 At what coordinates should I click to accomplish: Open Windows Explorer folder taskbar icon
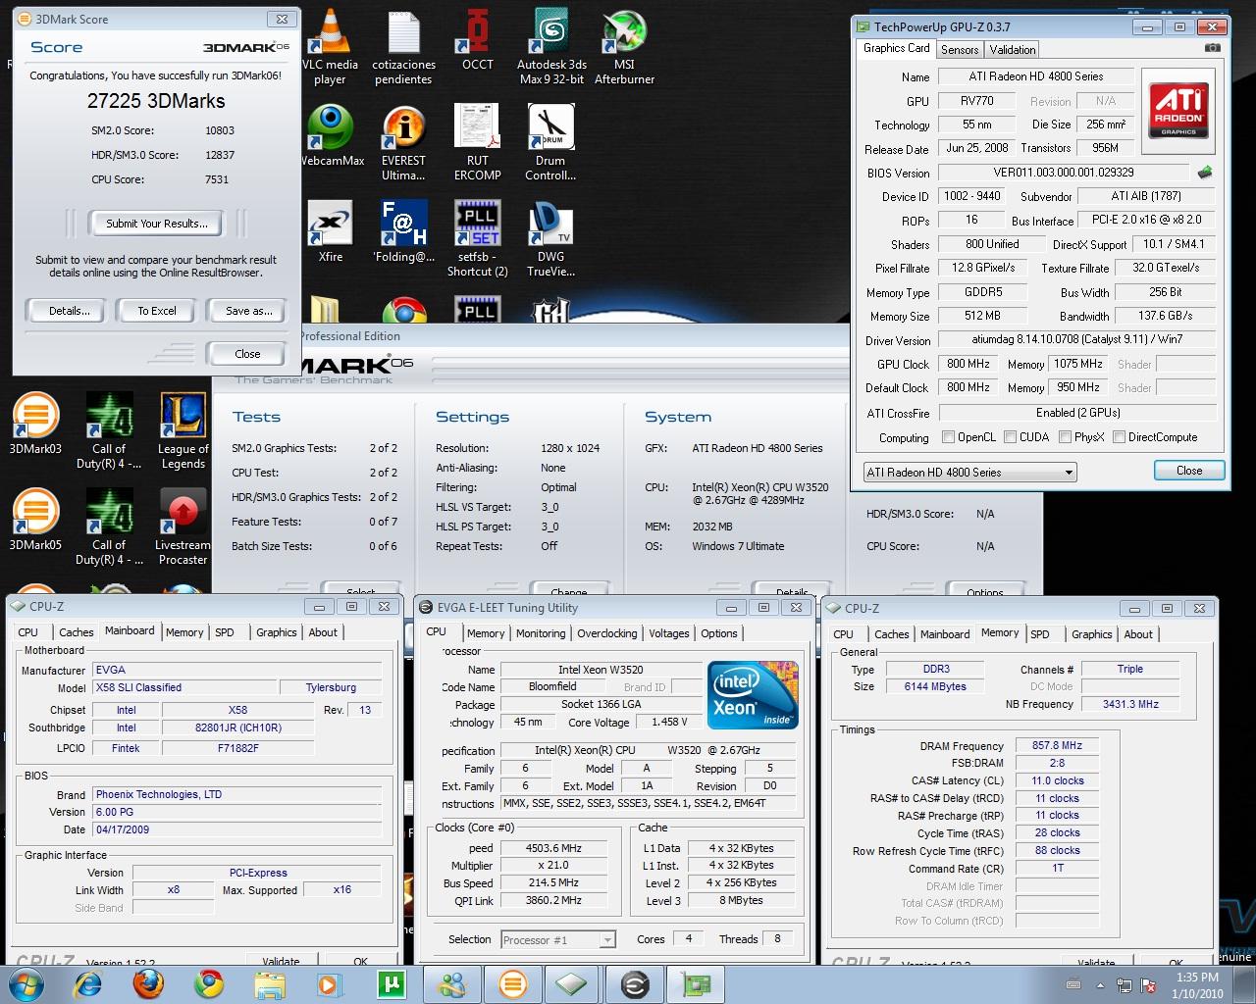pyautogui.click(x=270, y=983)
